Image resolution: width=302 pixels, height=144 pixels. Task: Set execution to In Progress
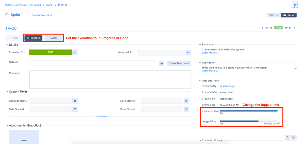pyautogui.click(x=33, y=38)
